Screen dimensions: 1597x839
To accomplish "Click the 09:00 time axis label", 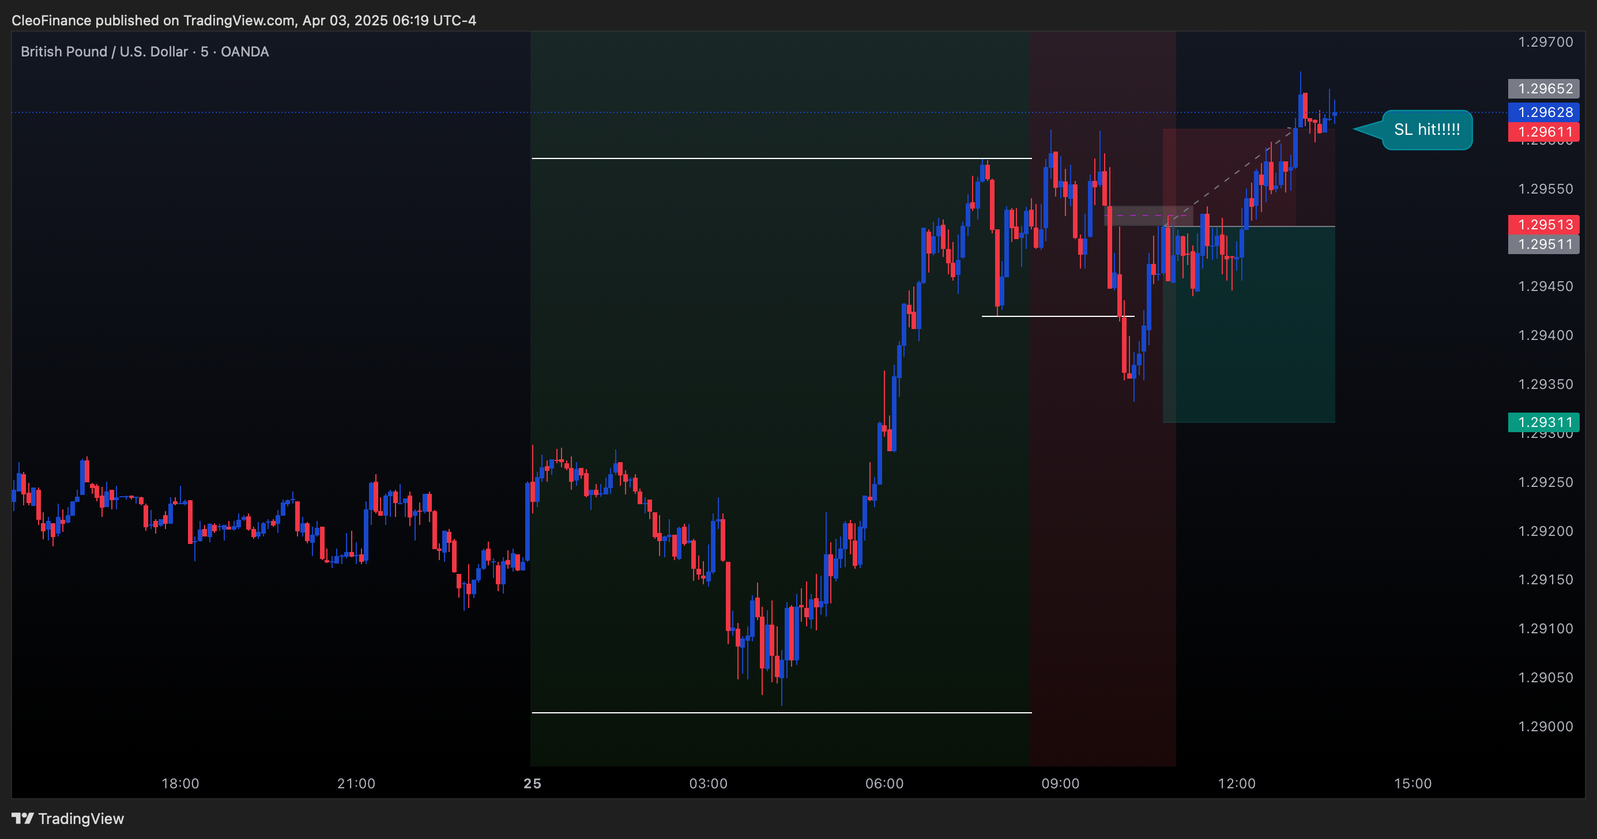I will coord(1061,783).
